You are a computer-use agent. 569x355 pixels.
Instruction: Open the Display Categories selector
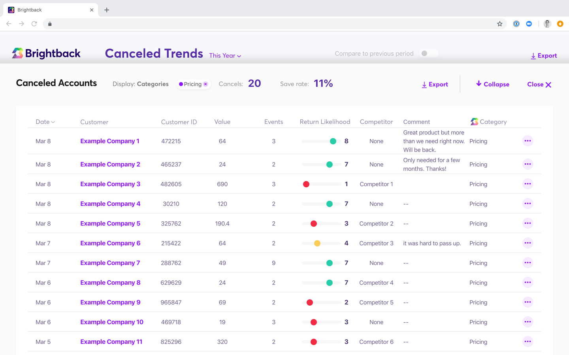click(x=153, y=84)
